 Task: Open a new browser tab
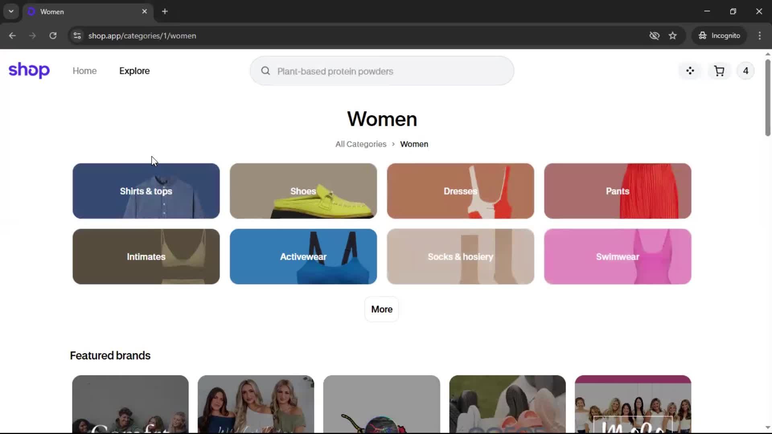click(165, 11)
